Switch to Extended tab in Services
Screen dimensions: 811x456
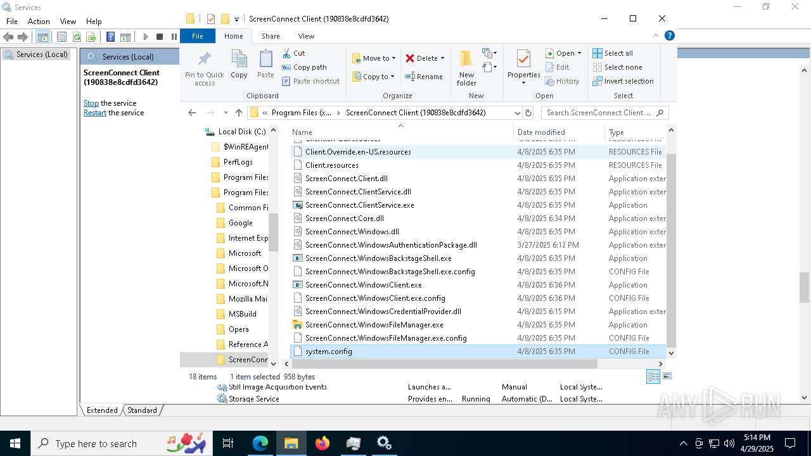[x=102, y=410]
